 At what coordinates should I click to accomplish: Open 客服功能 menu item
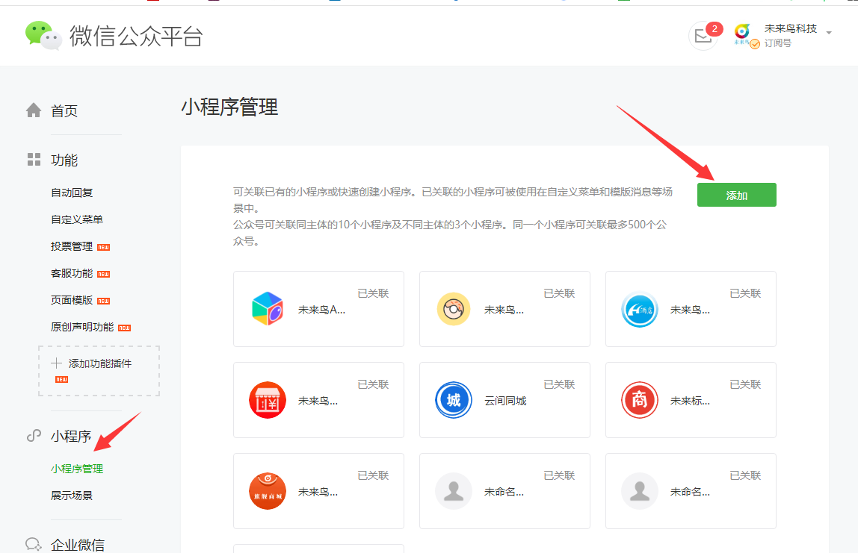click(72, 273)
